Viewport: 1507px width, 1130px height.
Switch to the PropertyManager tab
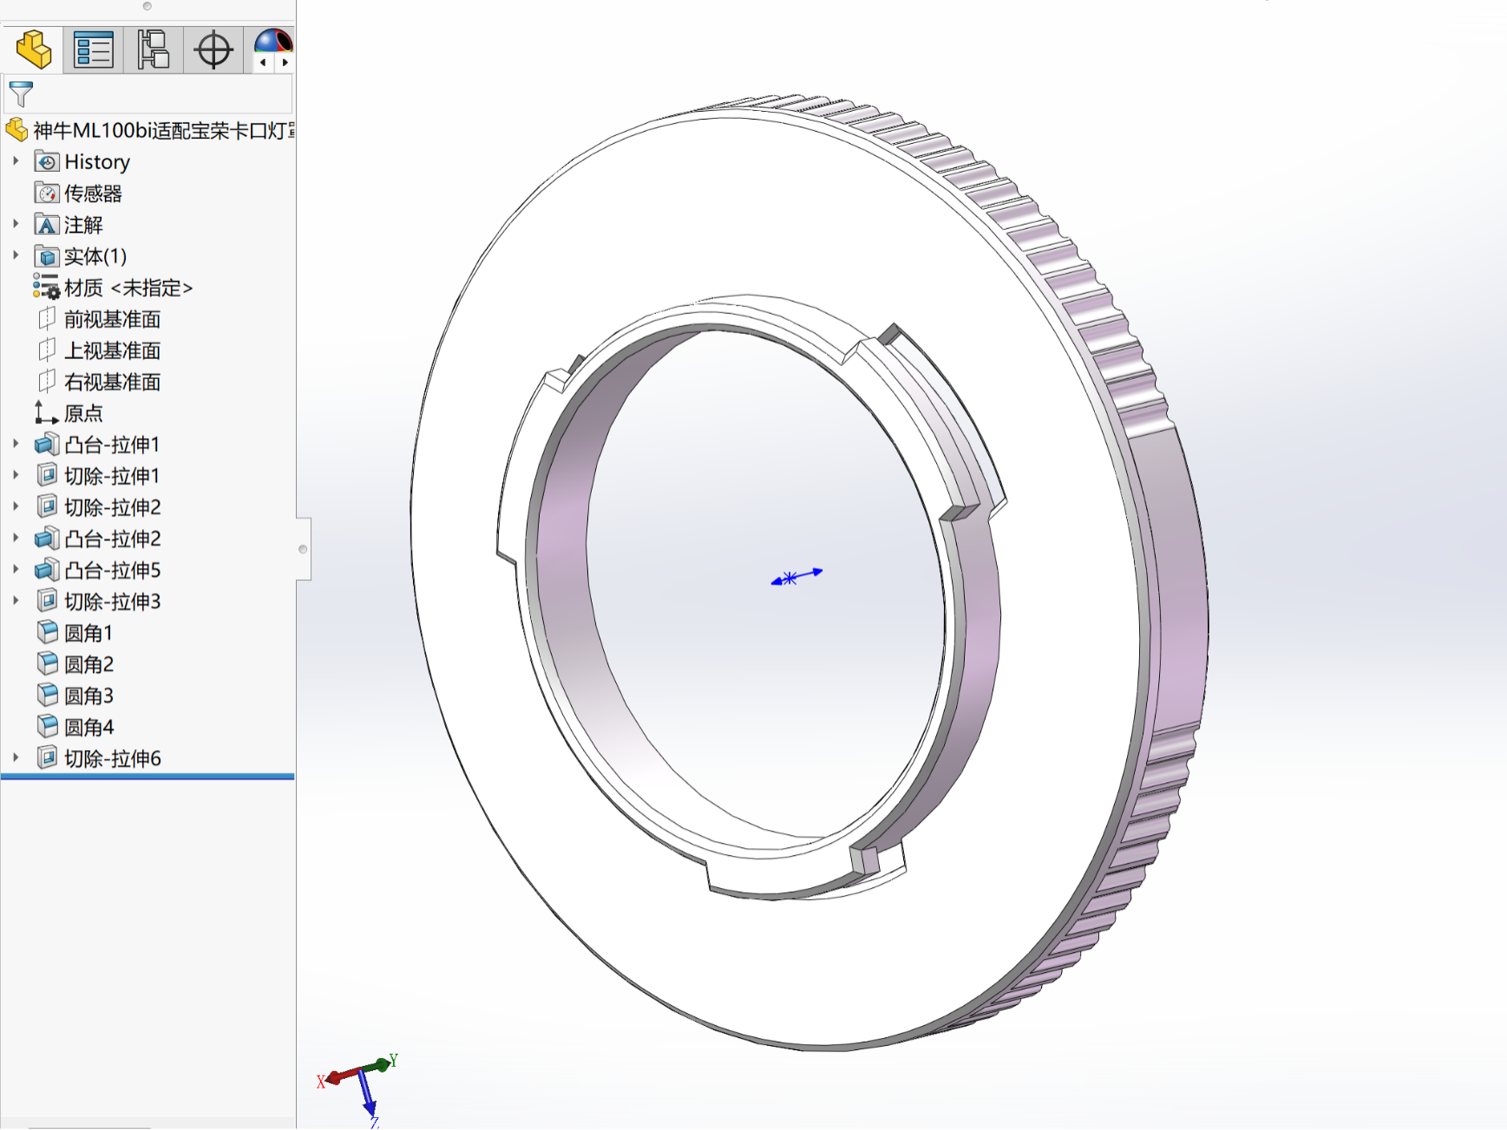[x=94, y=49]
